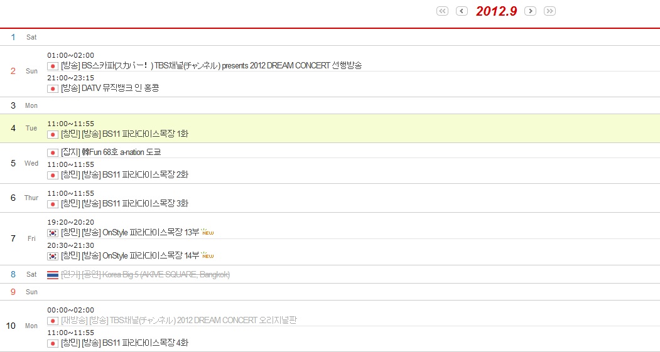Click the 2012.9 month title

point(496,11)
